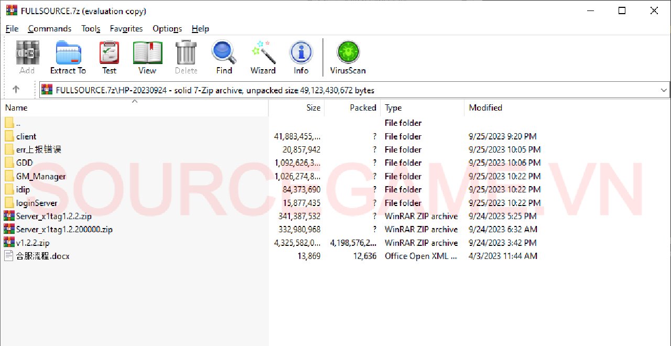Sort list by Size column
Screen dimensions: 671x346
point(313,108)
